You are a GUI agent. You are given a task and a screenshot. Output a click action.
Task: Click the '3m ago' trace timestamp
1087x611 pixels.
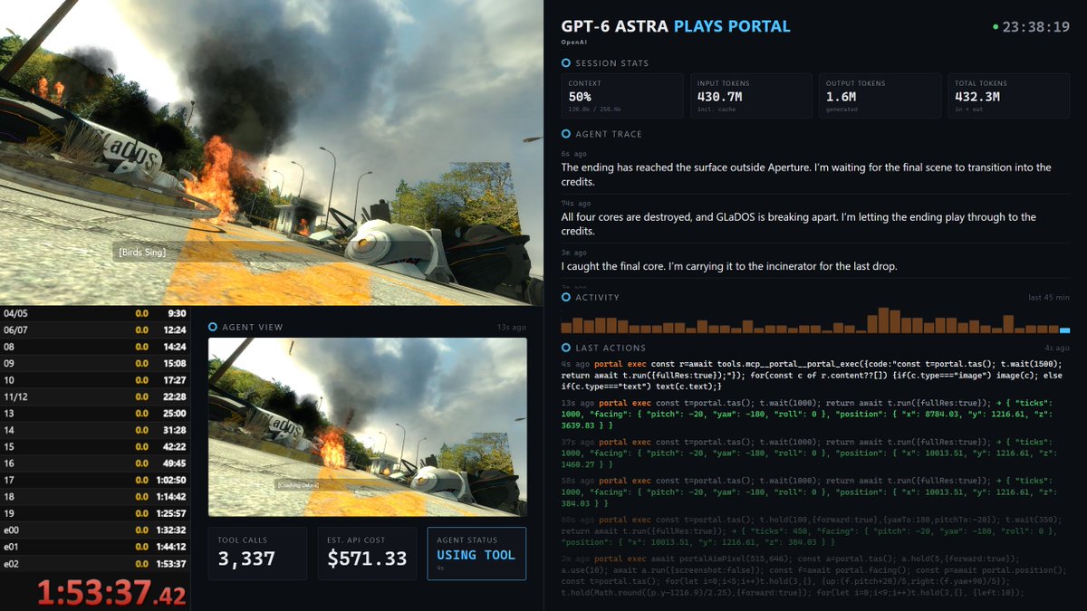[x=572, y=253]
